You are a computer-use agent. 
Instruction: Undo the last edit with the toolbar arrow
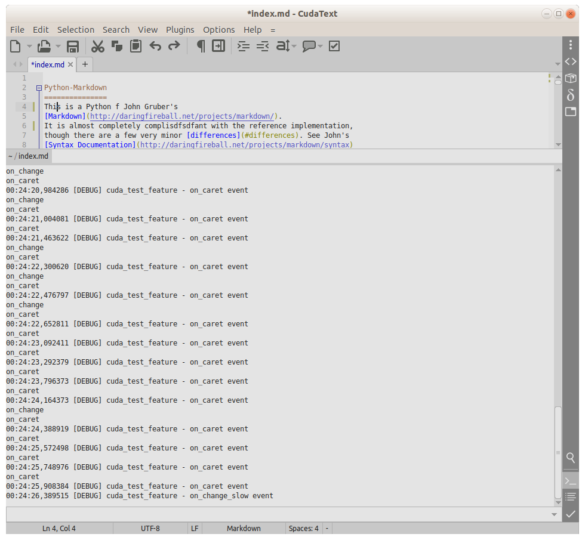click(x=155, y=46)
